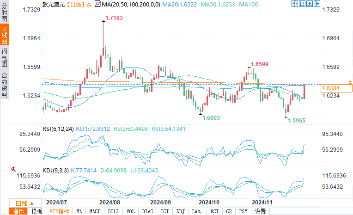Click the 1.6003 low marker label
Viewport: 353px width, 215px height.
(x=211, y=117)
